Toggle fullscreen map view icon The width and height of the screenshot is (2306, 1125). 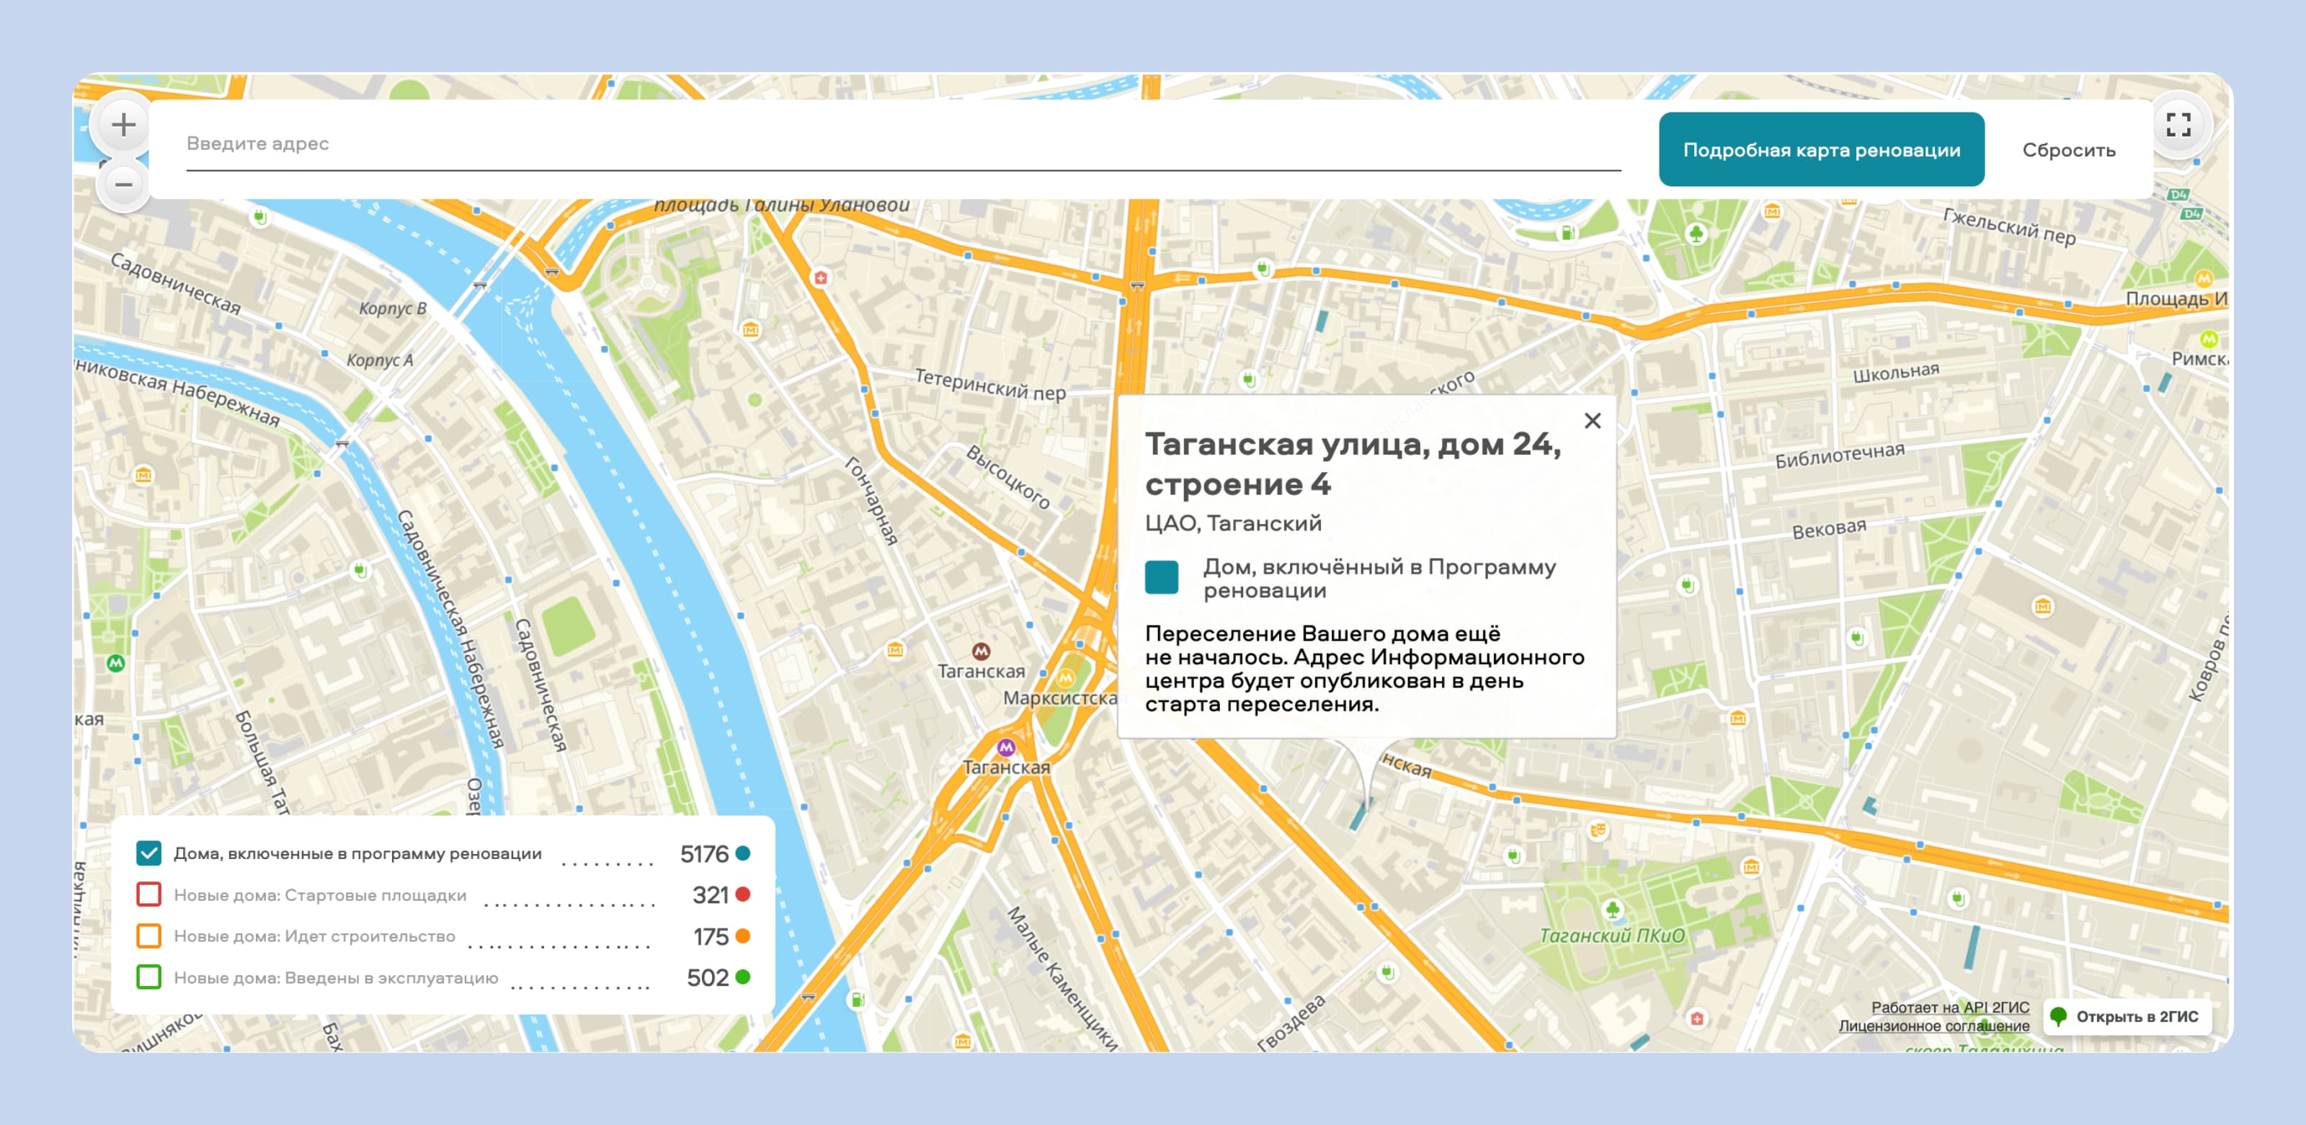click(x=2178, y=125)
